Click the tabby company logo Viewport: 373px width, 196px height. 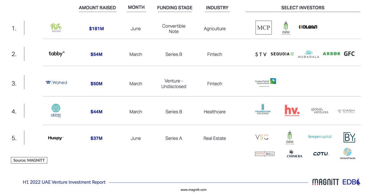57,54
